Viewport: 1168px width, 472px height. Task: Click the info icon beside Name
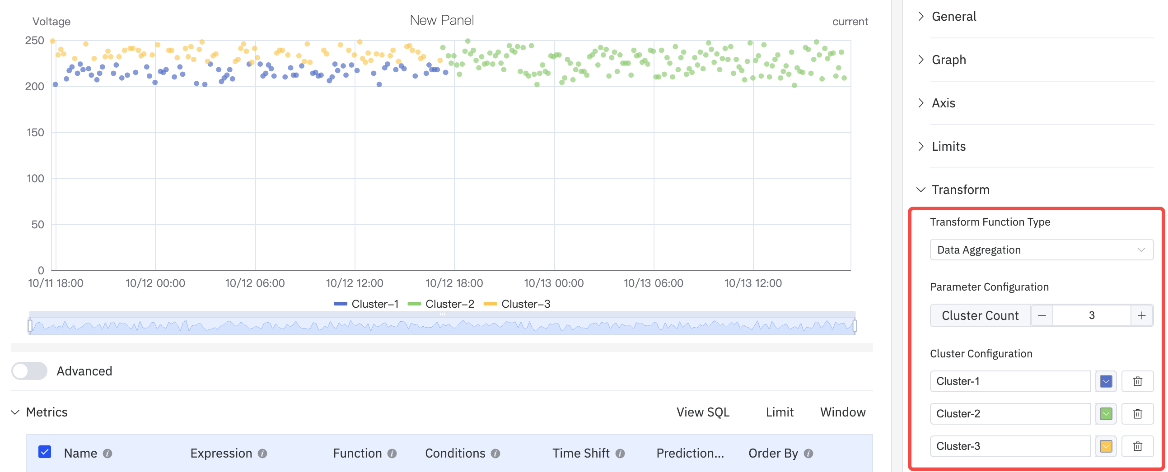pos(108,453)
